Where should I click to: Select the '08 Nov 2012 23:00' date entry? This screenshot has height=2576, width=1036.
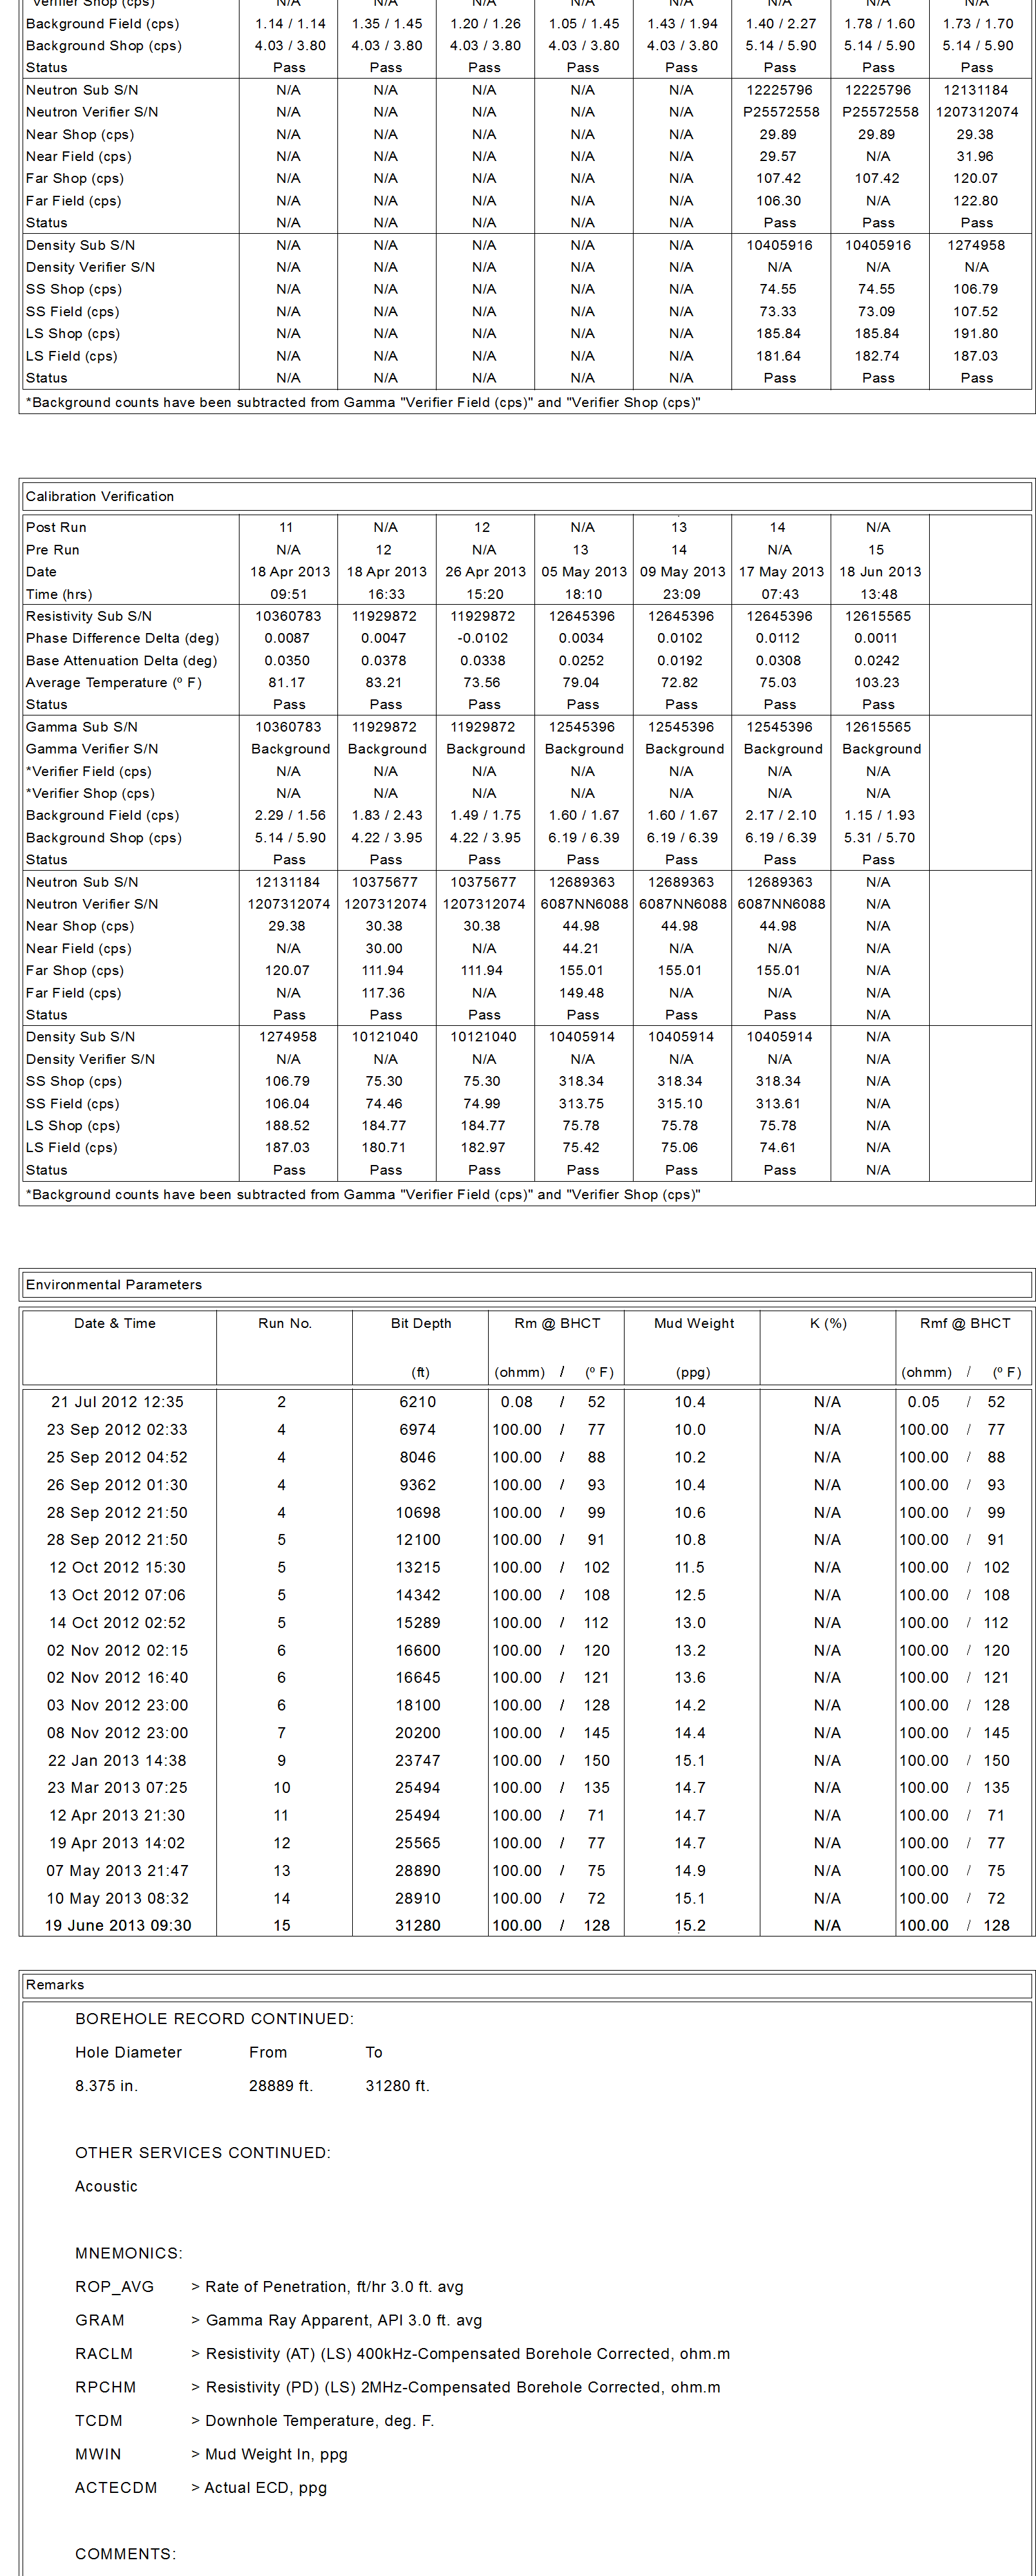coord(117,1733)
